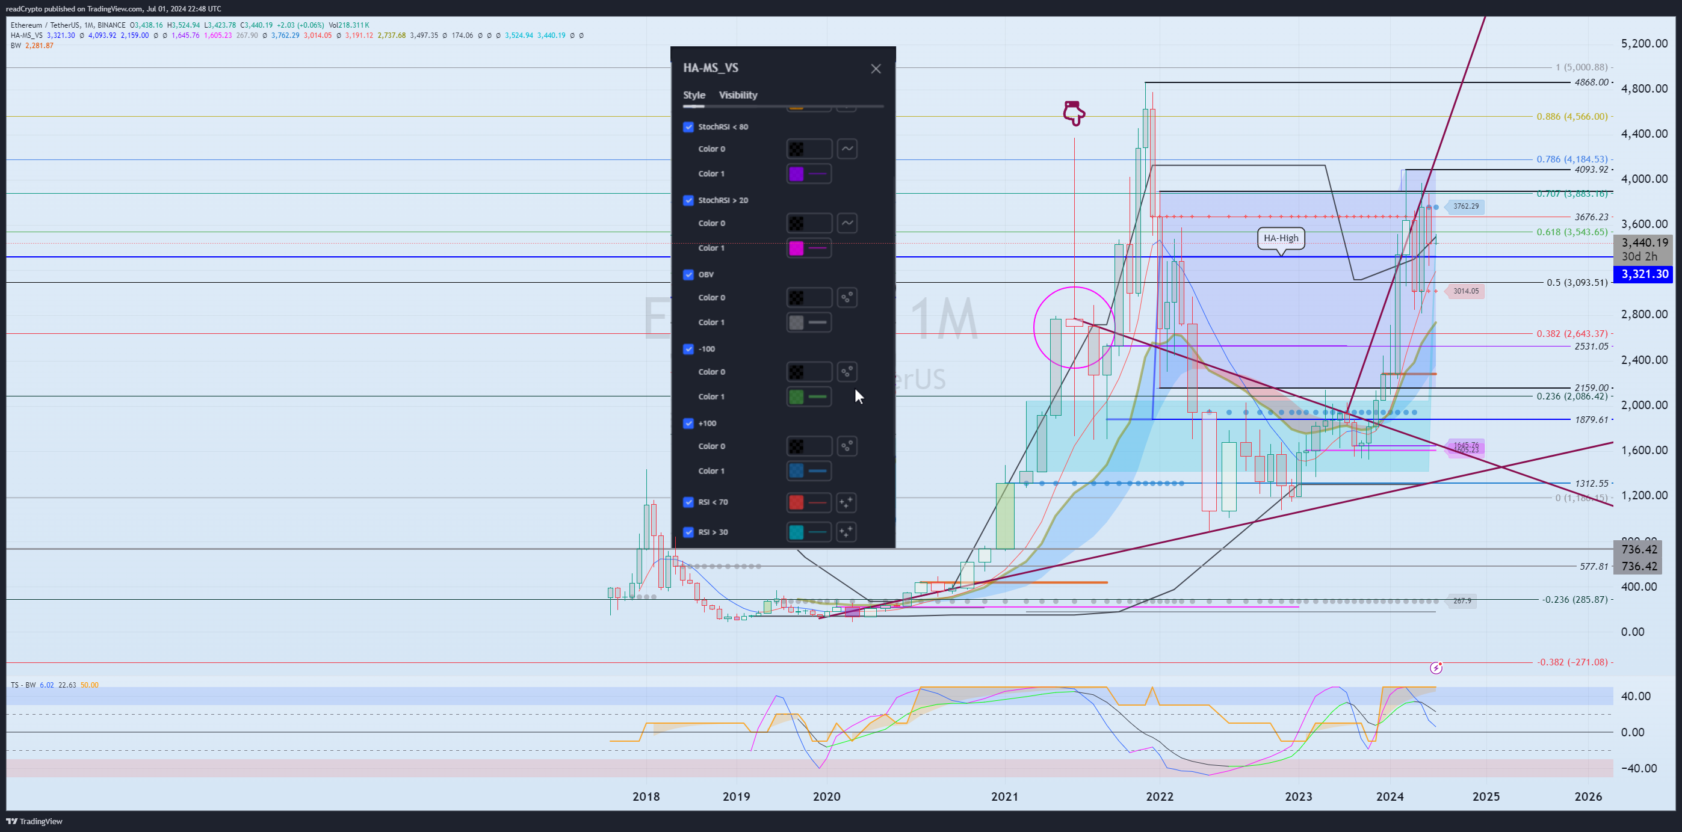
Task: Disable the RSI > 30 checkbox
Action: pyautogui.click(x=688, y=532)
